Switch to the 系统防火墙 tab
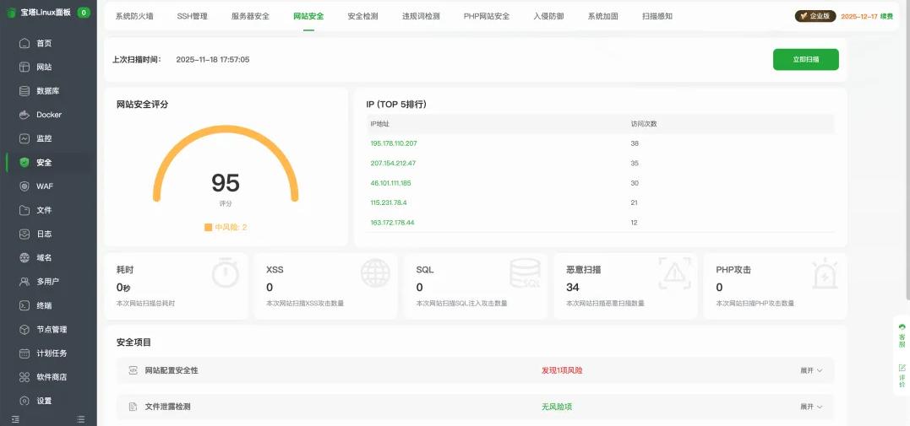Image resolution: width=910 pixels, height=426 pixels. tap(134, 16)
